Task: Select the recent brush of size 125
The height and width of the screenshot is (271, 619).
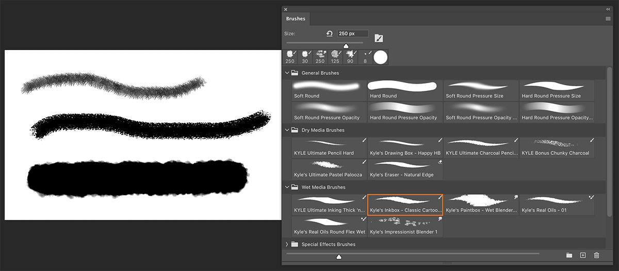Action: click(x=335, y=57)
